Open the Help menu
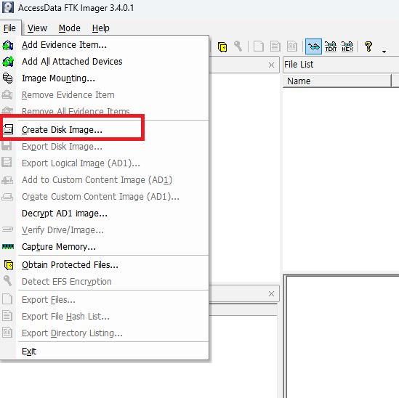 (101, 28)
